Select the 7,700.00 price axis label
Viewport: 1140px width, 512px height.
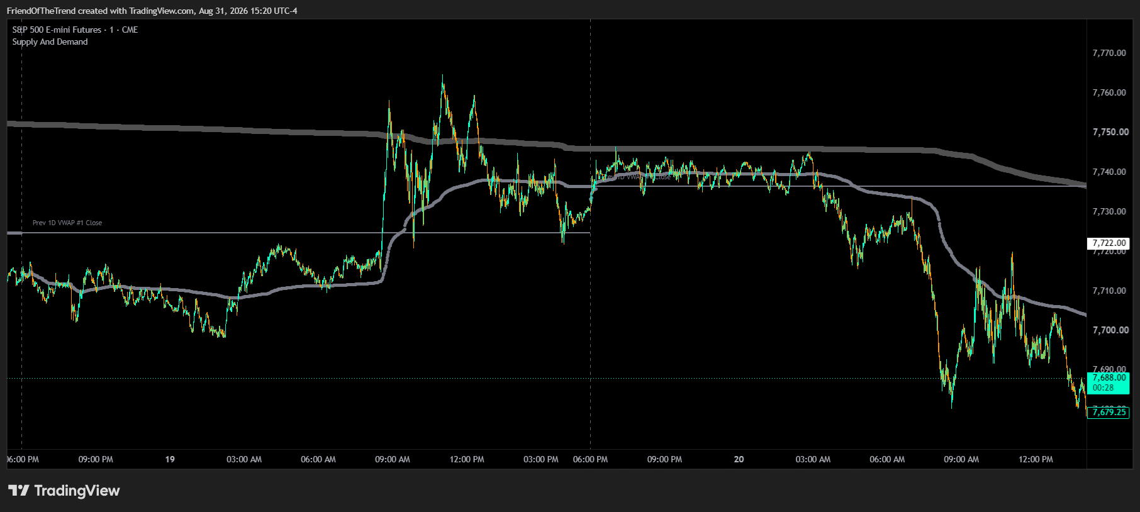coord(1109,330)
